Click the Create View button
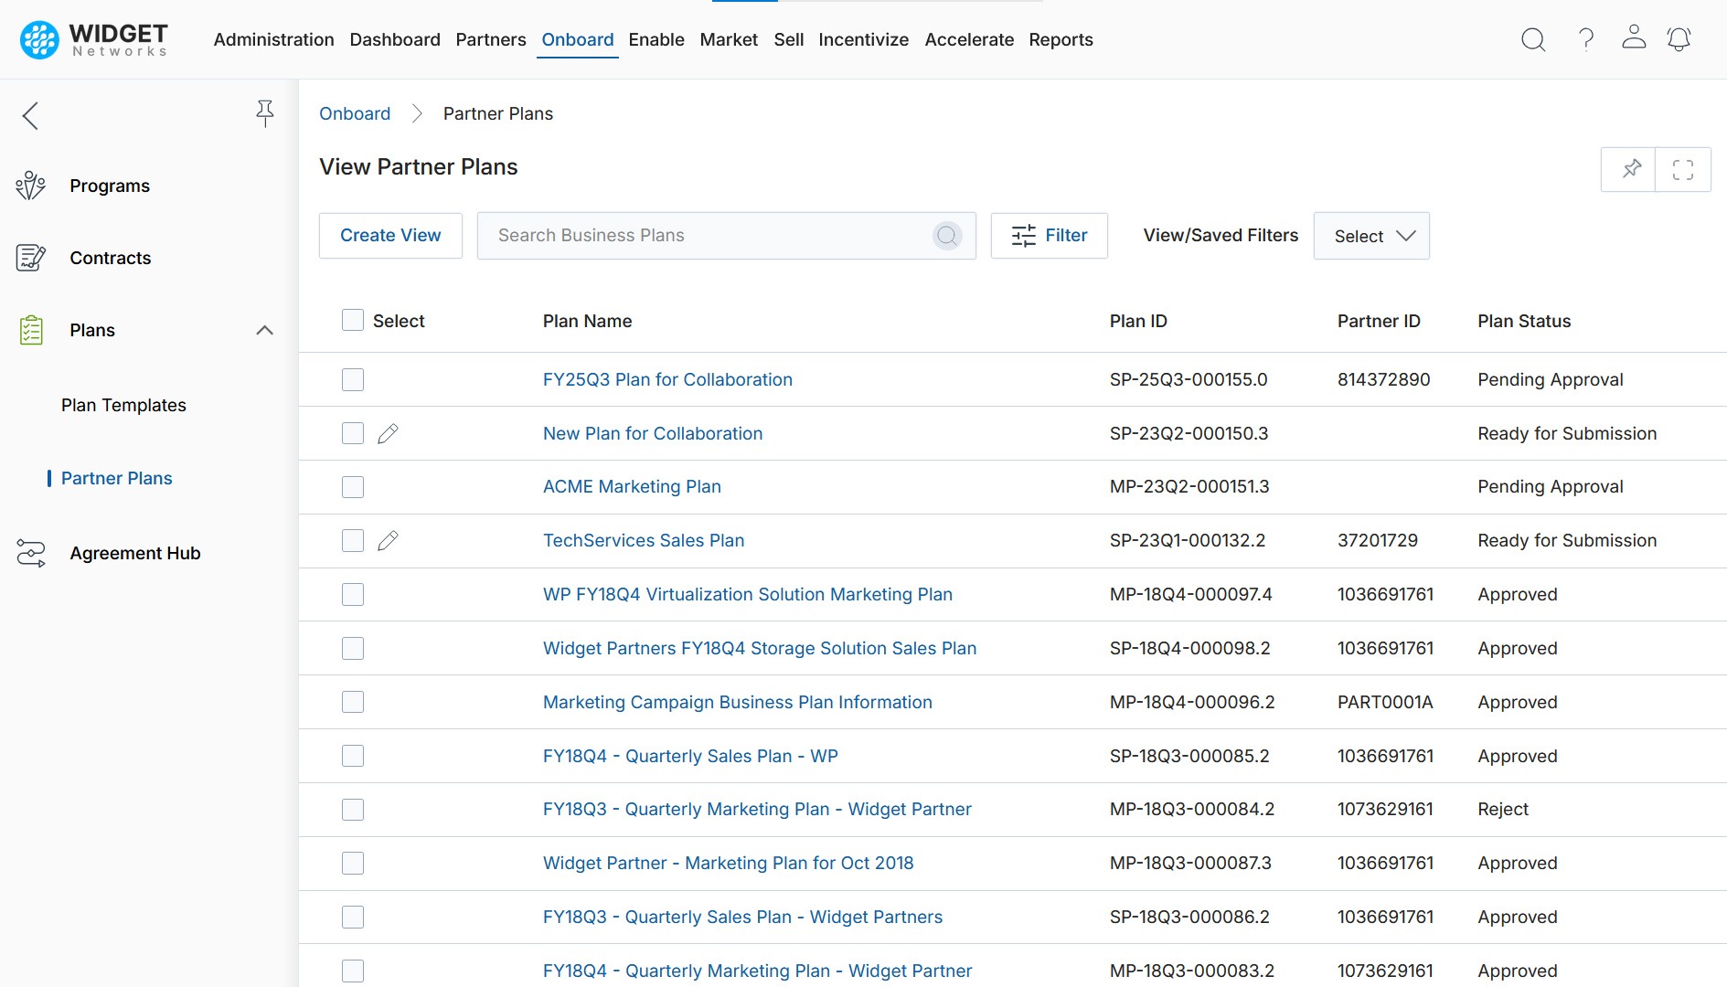The width and height of the screenshot is (1727, 987). point(390,236)
